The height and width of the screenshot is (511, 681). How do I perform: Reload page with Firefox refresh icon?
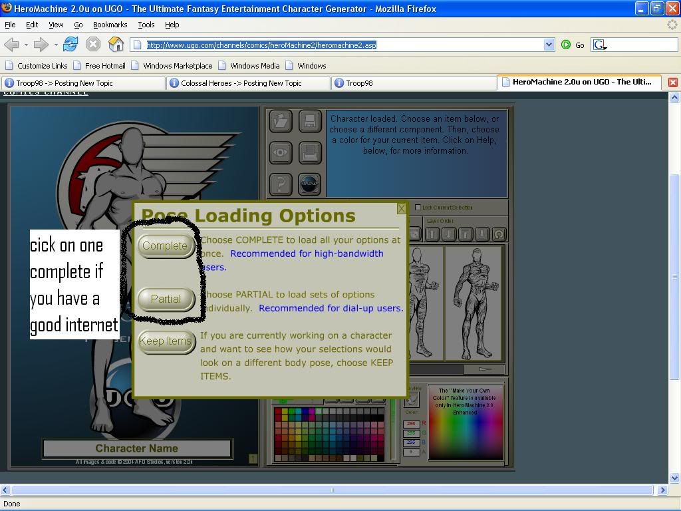(x=70, y=45)
